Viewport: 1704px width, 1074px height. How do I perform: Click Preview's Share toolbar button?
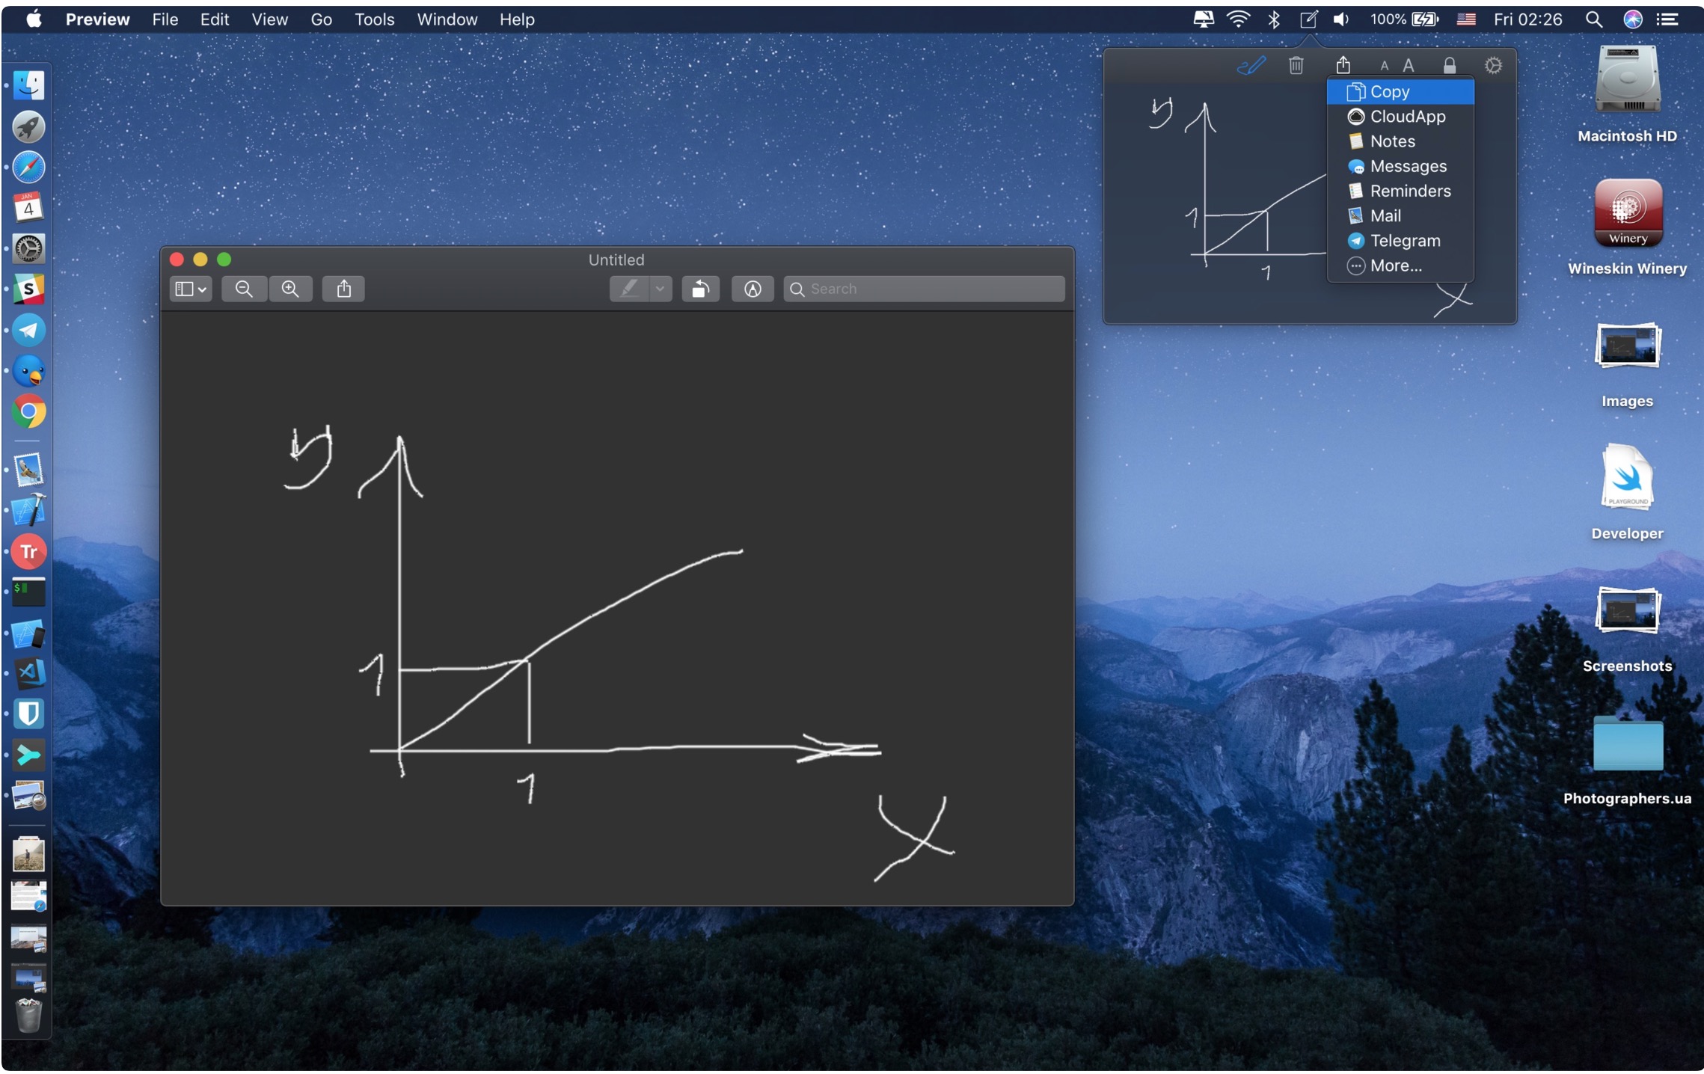pos(343,289)
